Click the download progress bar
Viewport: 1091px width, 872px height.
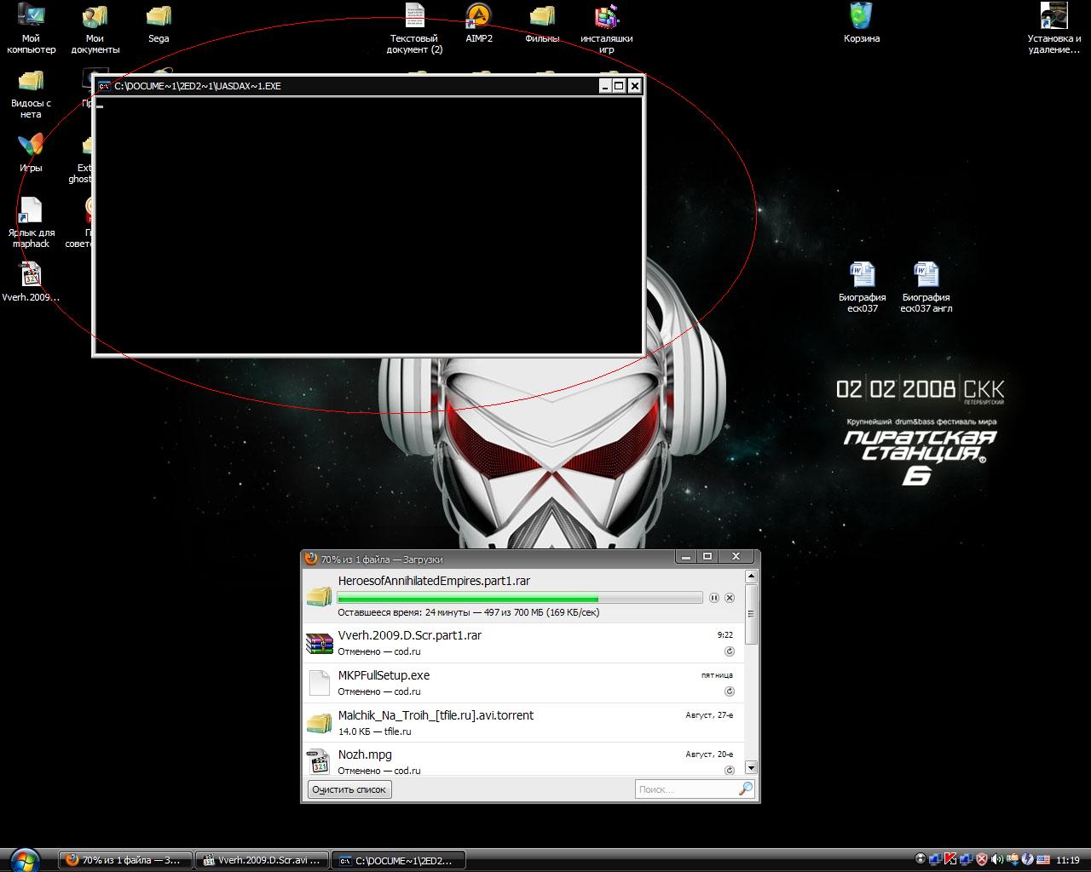520,598
